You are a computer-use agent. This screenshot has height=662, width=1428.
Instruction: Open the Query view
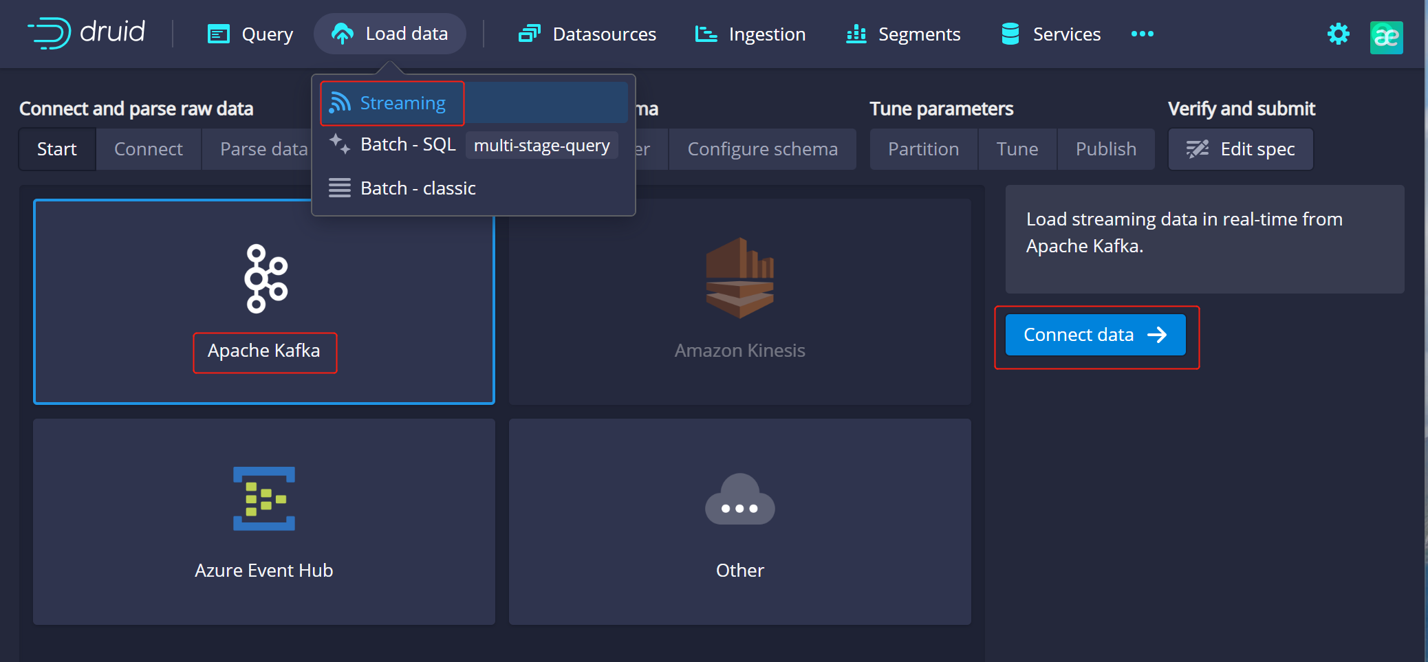click(251, 34)
